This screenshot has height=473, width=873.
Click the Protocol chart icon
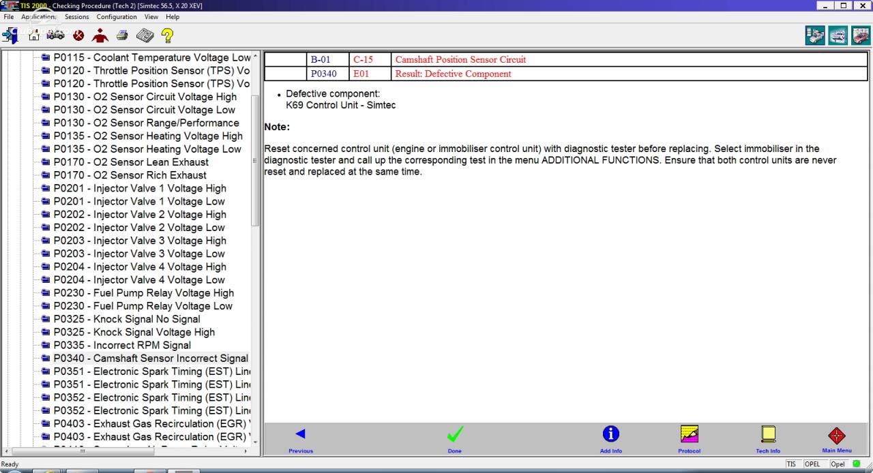(690, 433)
